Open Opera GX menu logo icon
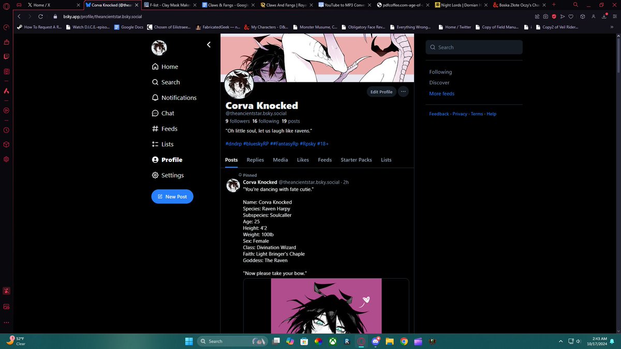 pyautogui.click(x=6, y=6)
